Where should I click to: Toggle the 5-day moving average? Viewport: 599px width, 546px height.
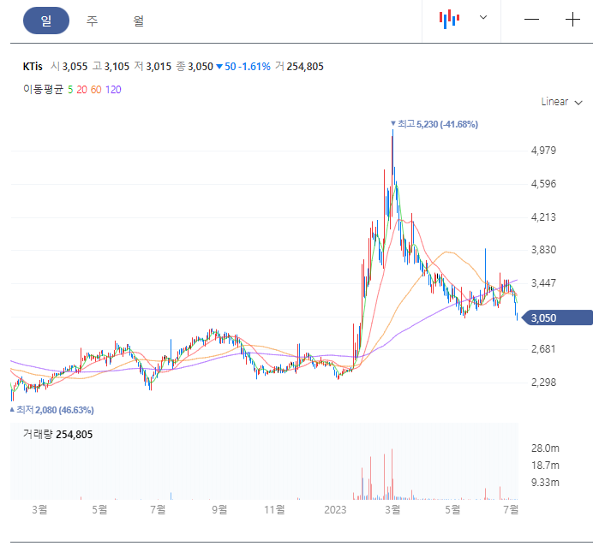pyautogui.click(x=70, y=90)
